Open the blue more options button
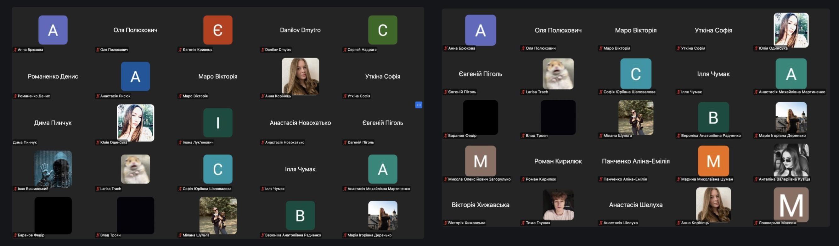The width and height of the screenshot is (839, 246). (419, 105)
